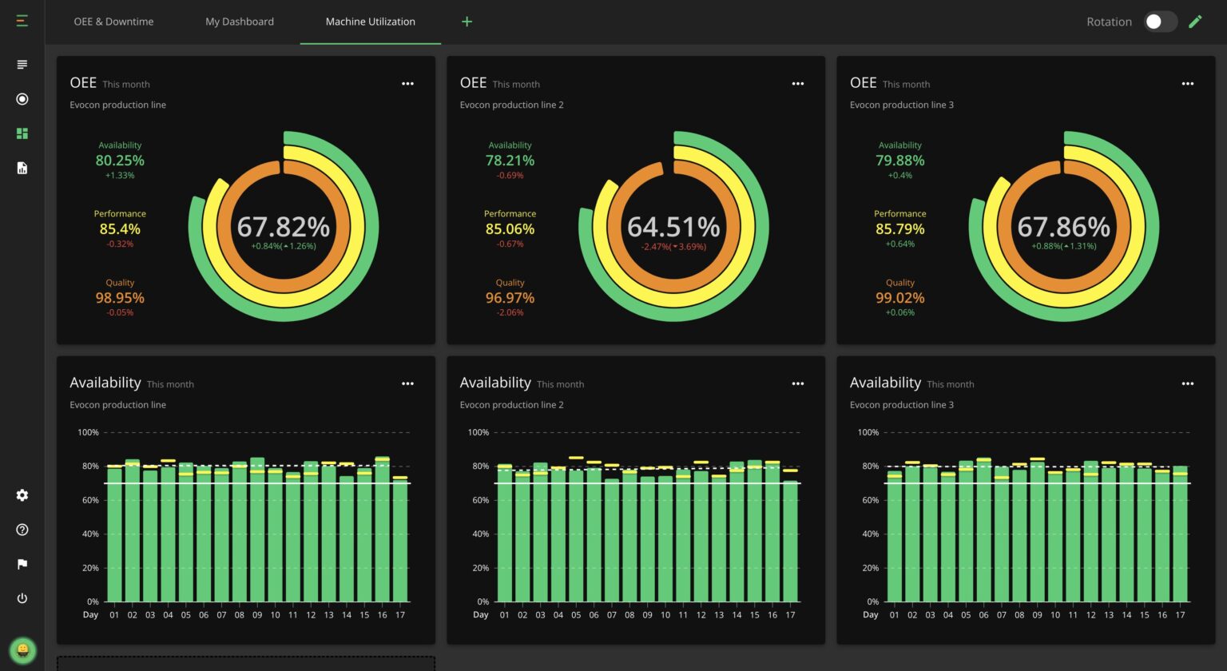Open the record target icon in sidebar
The width and height of the screenshot is (1227, 671).
click(22, 99)
